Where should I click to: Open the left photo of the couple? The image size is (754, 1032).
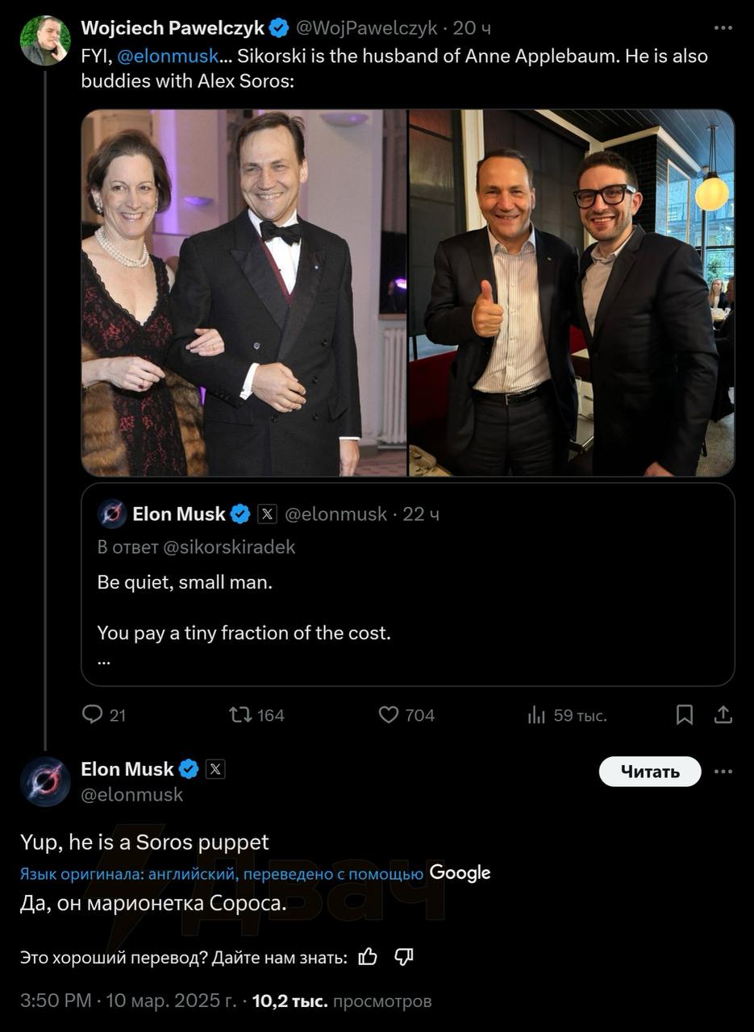point(244,293)
